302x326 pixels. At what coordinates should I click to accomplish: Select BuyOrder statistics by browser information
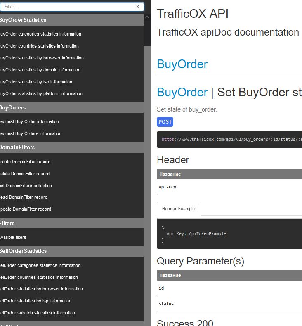pos(42,58)
